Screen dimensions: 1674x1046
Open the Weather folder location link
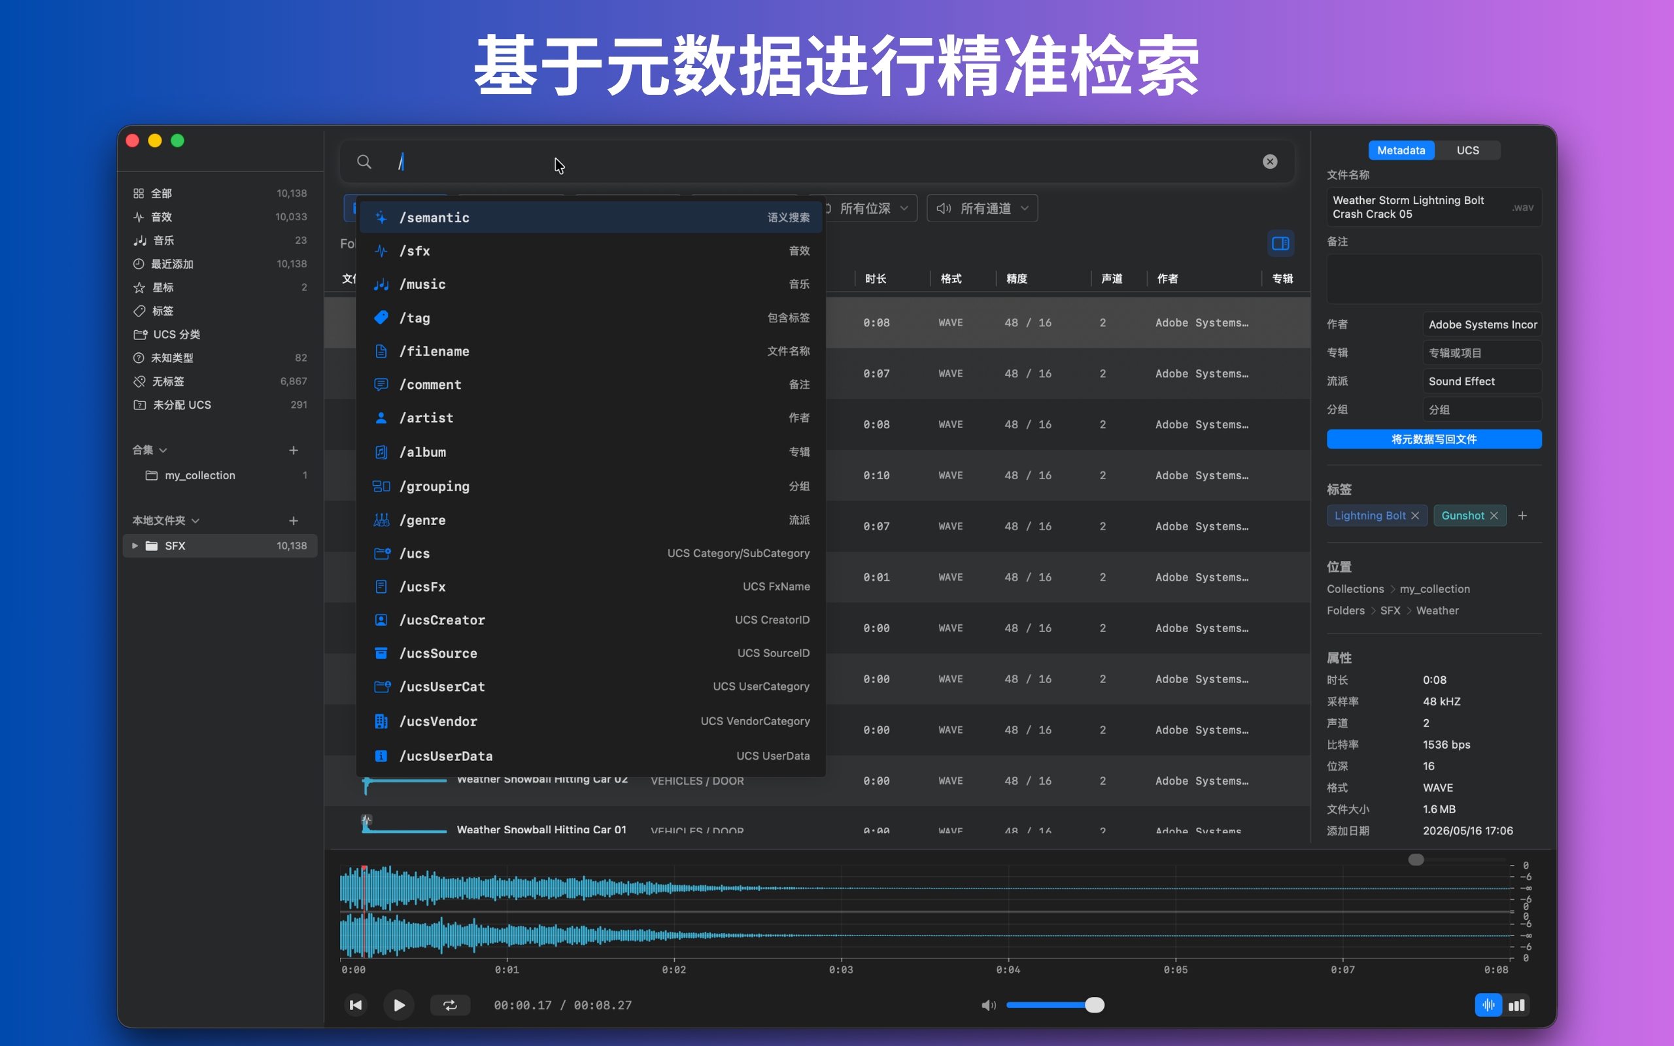click(x=1437, y=610)
